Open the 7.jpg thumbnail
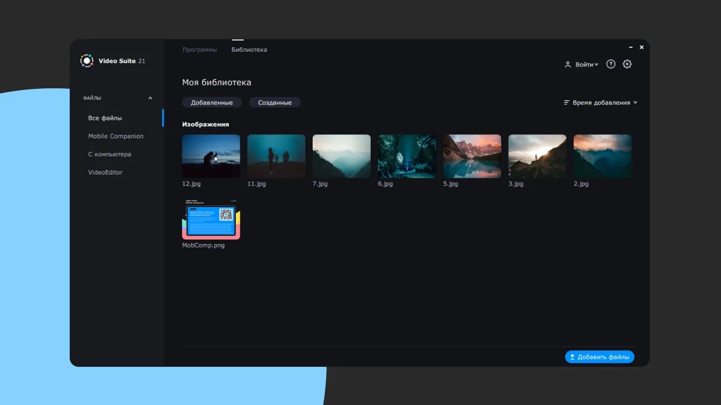721x405 pixels. point(342,156)
